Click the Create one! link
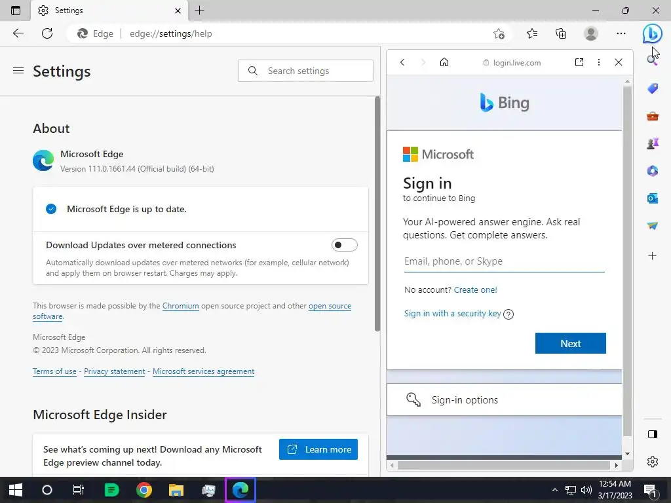 click(x=476, y=290)
